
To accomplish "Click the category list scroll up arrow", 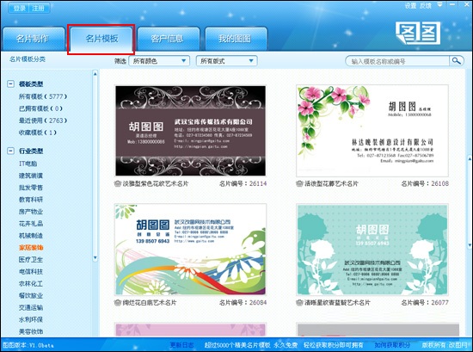I will click(x=95, y=74).
